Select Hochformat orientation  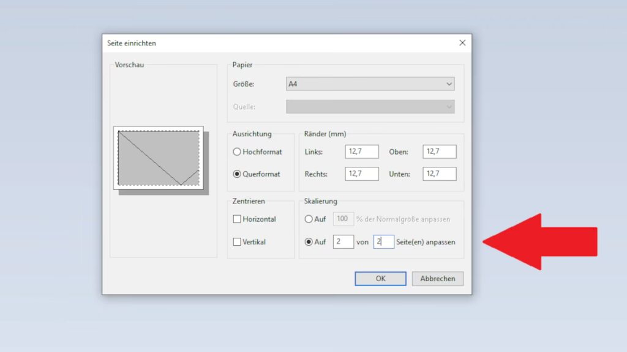pos(237,152)
